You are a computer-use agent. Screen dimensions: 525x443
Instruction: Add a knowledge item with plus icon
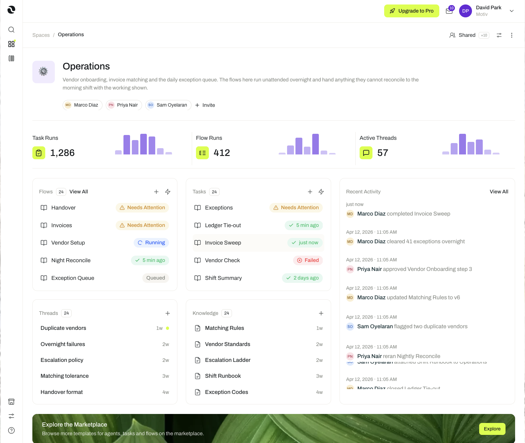321,313
